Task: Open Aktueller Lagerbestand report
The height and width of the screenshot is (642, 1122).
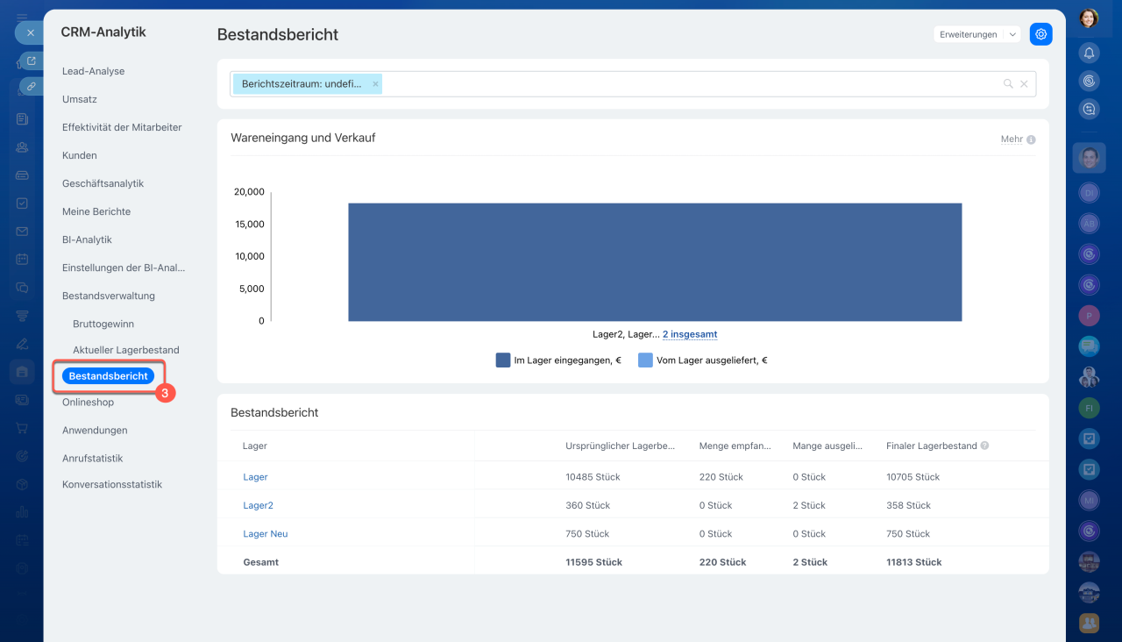Action: (125, 350)
